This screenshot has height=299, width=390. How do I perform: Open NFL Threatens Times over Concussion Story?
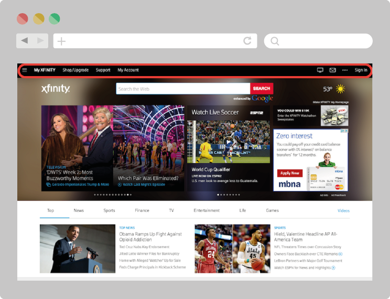click(x=308, y=247)
